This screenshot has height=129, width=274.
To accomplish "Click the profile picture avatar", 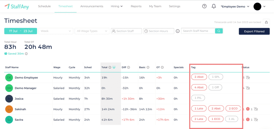I will pos(257,6).
